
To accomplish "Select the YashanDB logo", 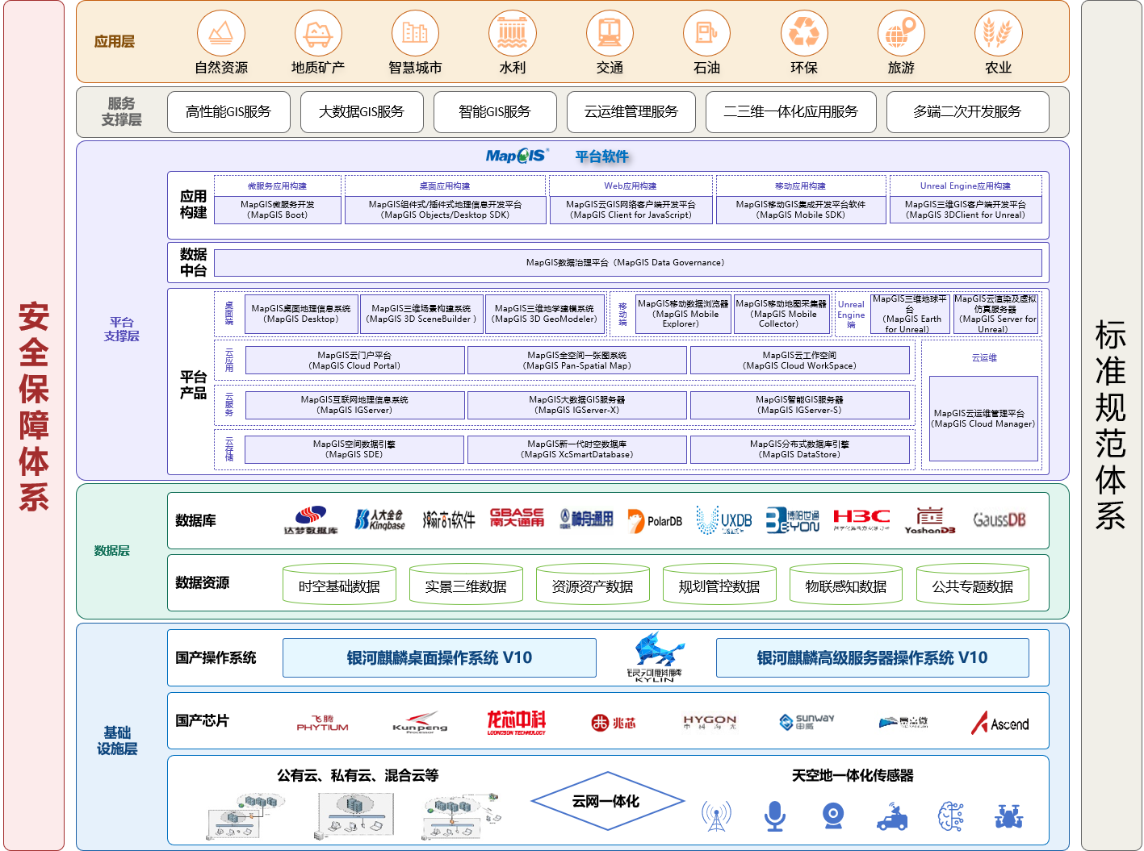I will pos(930,520).
